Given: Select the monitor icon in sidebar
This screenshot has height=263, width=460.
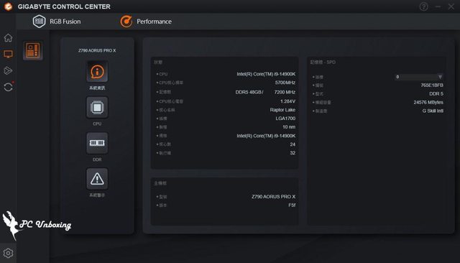Looking at the screenshot, I should pos(8,54).
